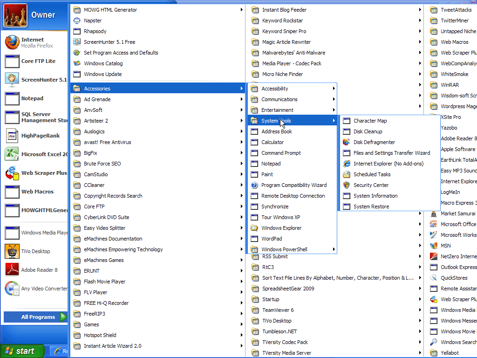The image size is (477, 358).
Task: Expand the Entertainment submenu arrow
Action: click(x=334, y=110)
